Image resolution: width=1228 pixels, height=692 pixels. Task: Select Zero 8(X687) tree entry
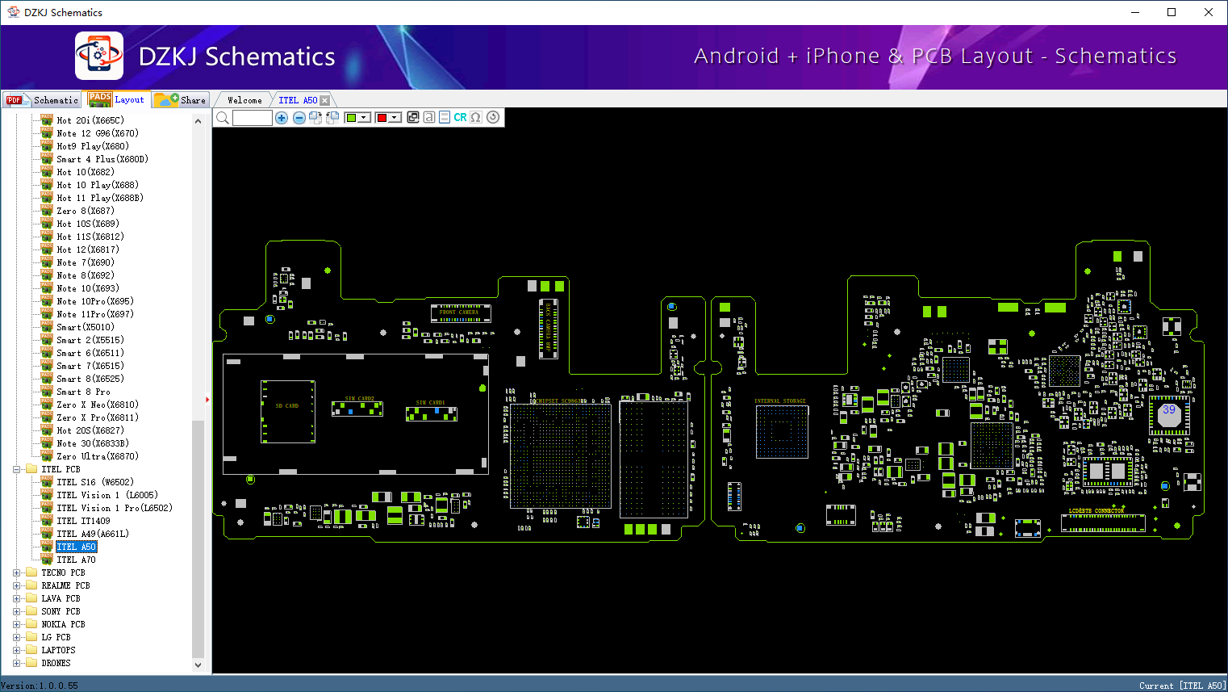86,211
